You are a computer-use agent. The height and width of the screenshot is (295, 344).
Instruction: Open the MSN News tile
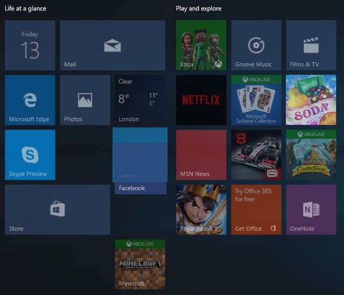click(201, 154)
